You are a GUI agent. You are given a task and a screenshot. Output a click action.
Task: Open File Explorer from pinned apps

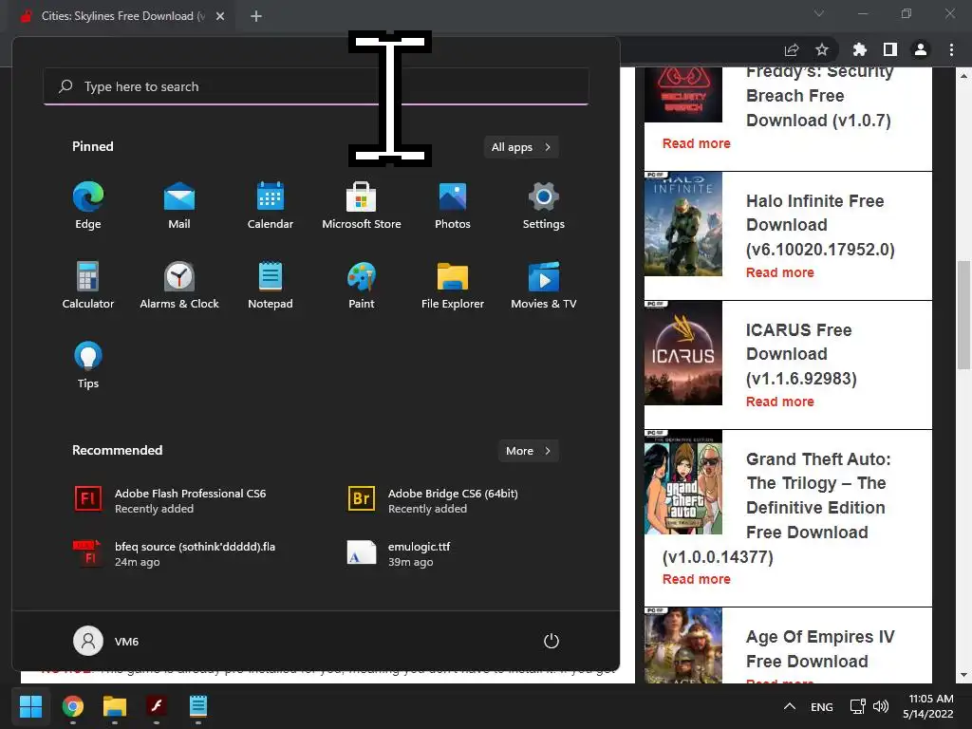tap(453, 285)
